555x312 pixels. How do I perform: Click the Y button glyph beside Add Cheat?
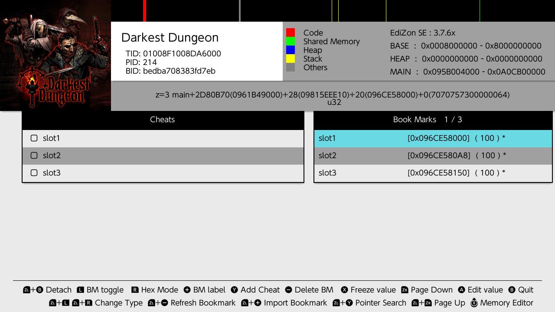(x=234, y=290)
